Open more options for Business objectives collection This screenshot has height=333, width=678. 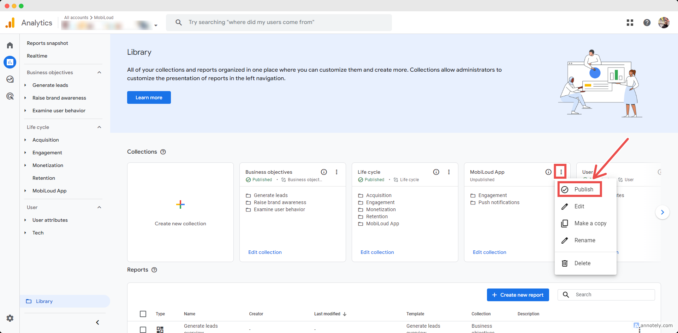[337, 172]
